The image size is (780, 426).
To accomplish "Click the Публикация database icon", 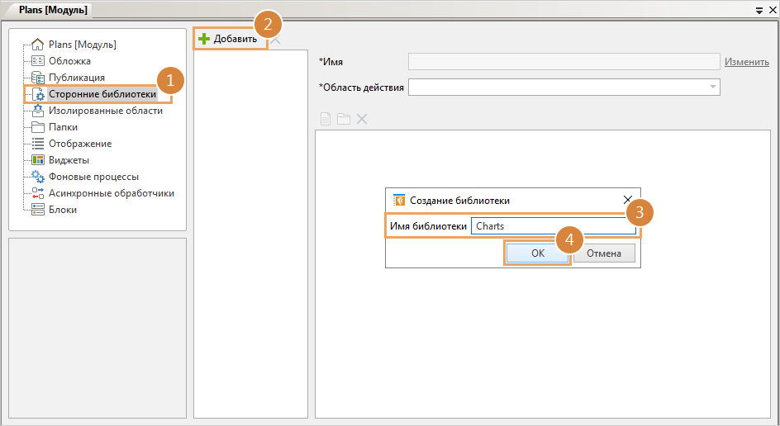I will click(x=37, y=78).
